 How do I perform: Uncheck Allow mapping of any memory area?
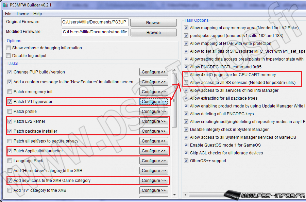186,28
